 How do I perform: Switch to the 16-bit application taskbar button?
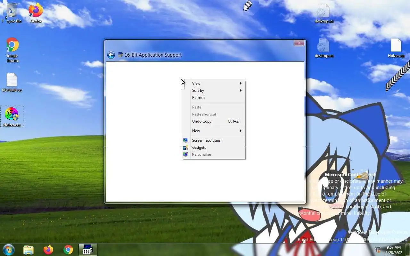[88, 250]
